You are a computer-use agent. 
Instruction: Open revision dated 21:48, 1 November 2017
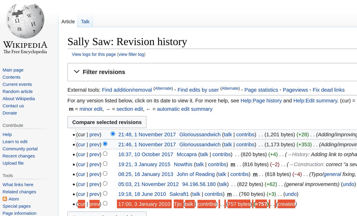(x=147, y=134)
